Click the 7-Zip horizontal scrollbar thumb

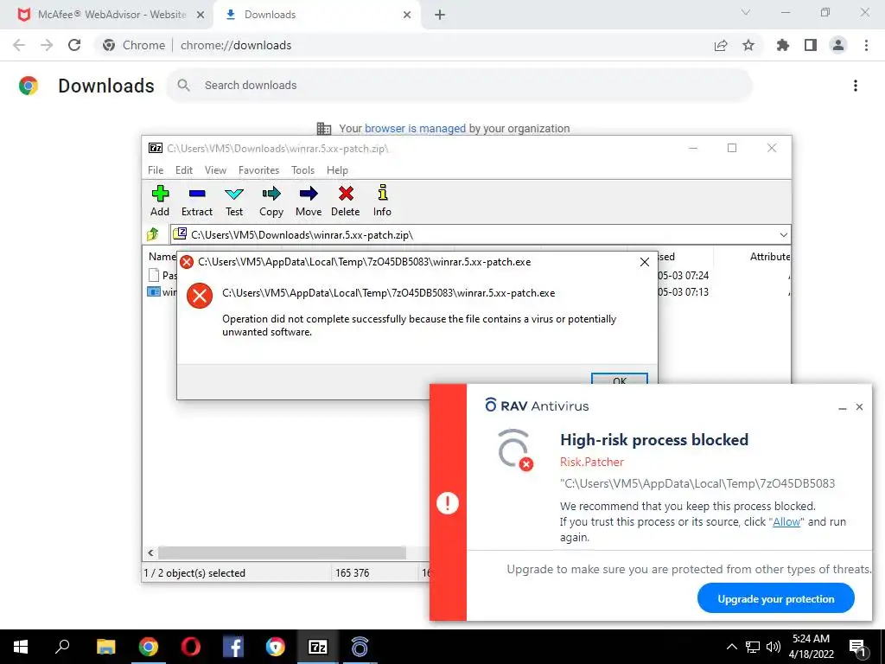click(x=282, y=552)
